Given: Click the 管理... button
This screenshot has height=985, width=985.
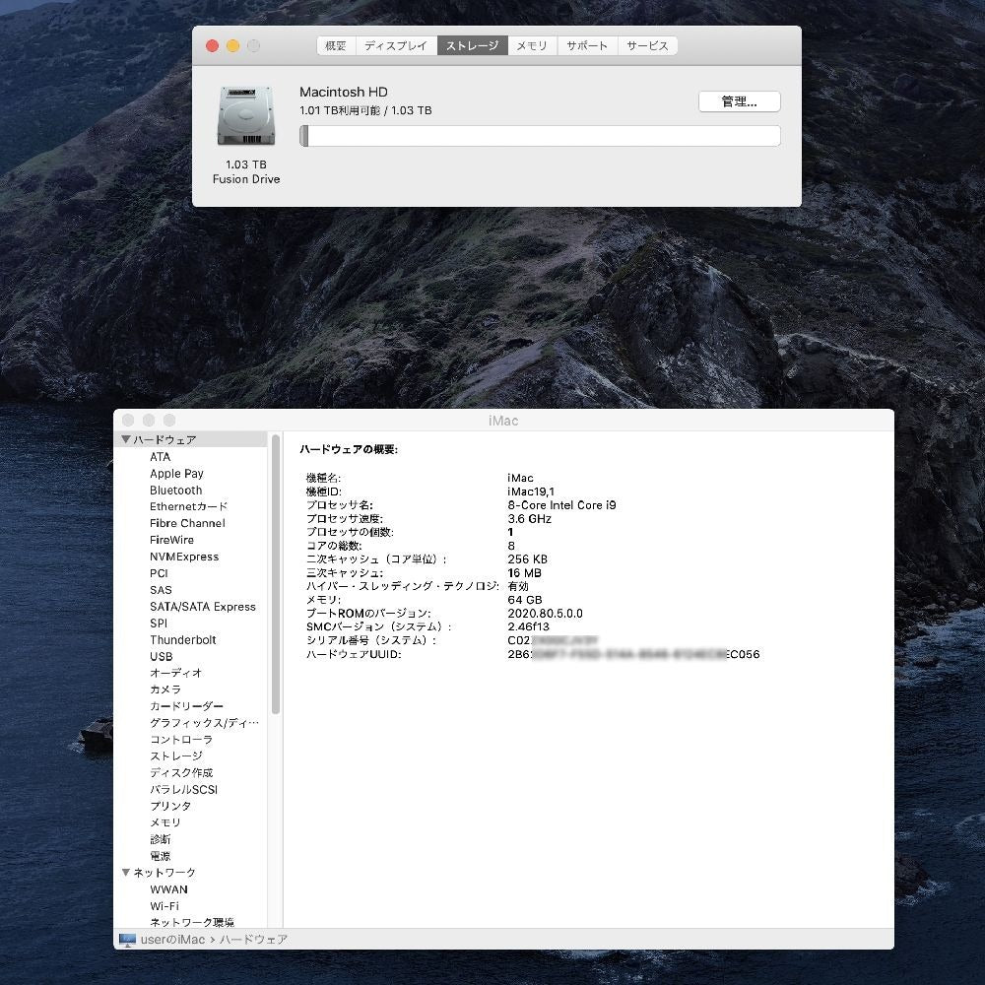Looking at the screenshot, I should tap(739, 101).
